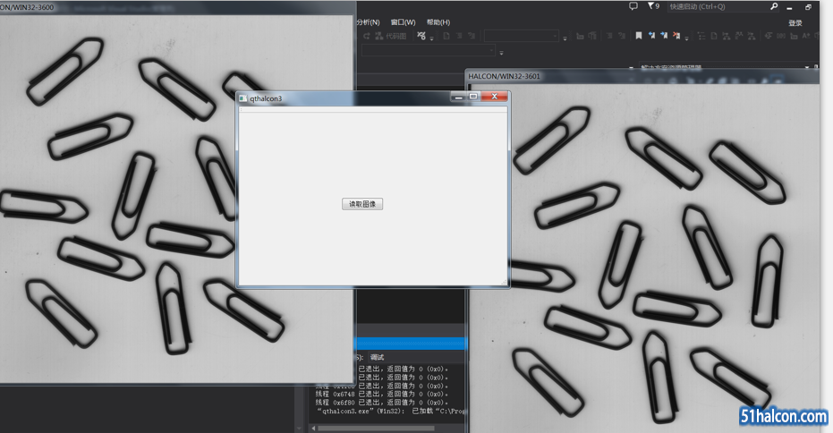
Task: Go to the previous bookmark
Action: [651, 37]
